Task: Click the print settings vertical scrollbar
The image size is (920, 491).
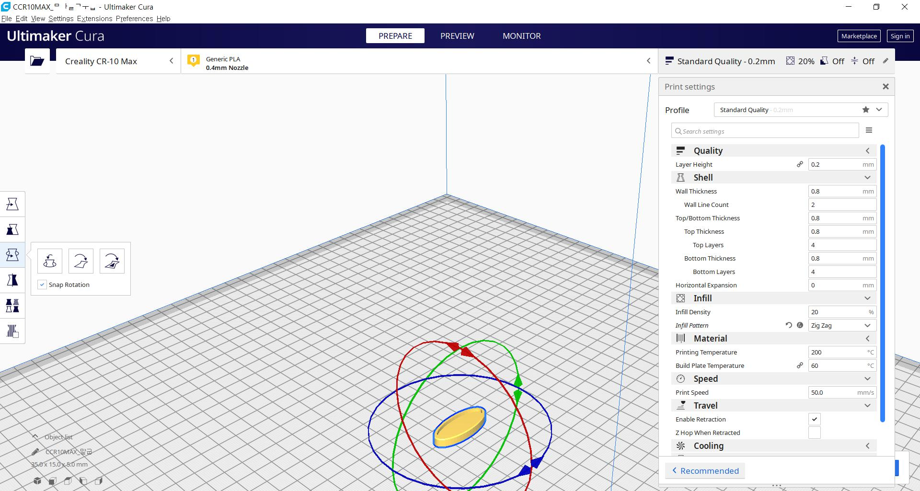Action: (883, 283)
